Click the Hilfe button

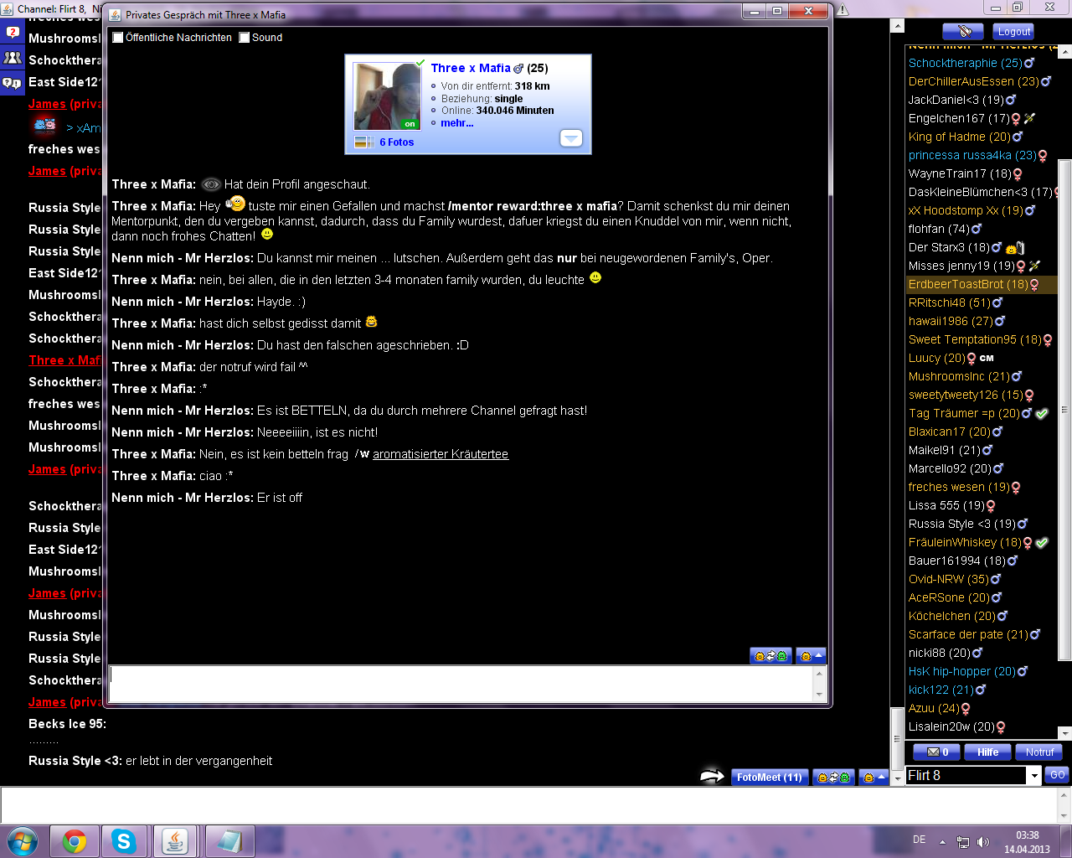(987, 752)
